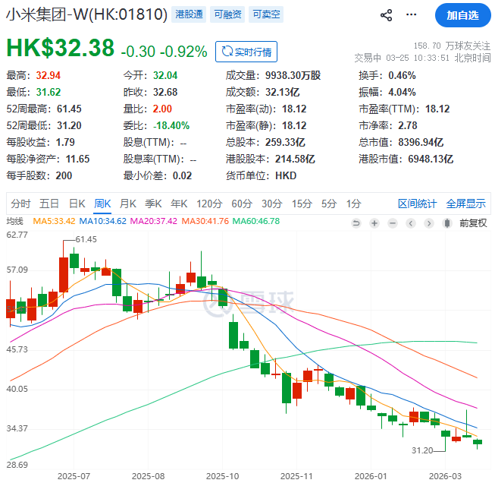This screenshot has width=495, height=483.
Task: Open the 前复权 adjustment dropdown
Action: pos(472,223)
